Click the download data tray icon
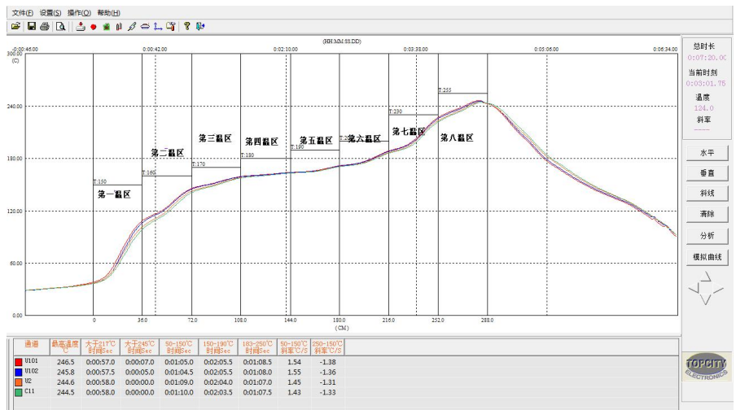The width and height of the screenshot is (736, 410). tap(81, 26)
